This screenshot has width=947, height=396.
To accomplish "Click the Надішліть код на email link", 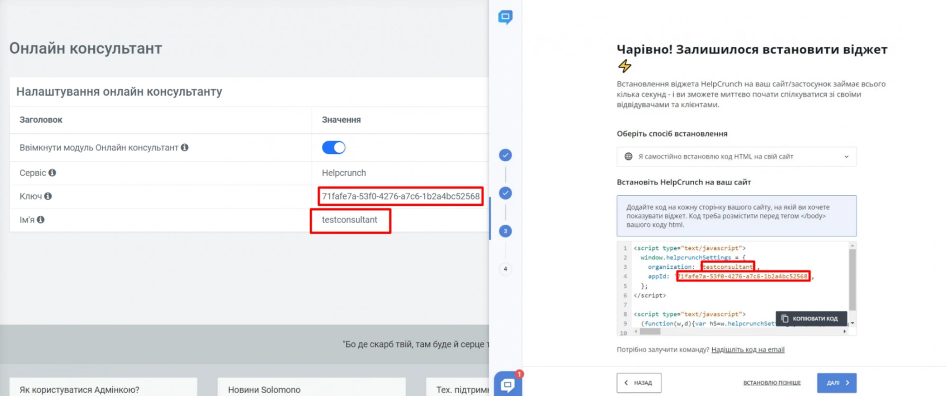I will (748, 350).
